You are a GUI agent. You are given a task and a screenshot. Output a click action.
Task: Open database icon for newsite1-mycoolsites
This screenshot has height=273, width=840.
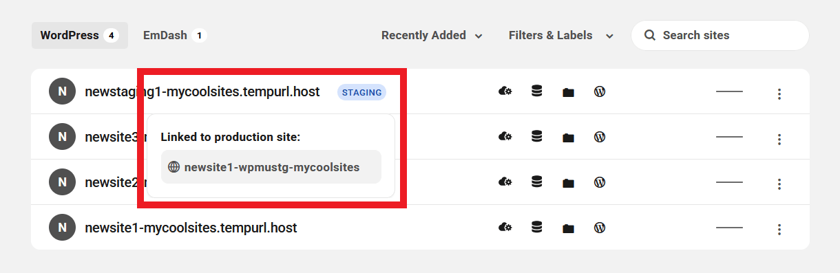[536, 227]
